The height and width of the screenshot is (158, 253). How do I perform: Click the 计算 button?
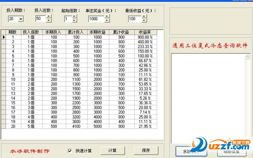[x=113, y=151]
